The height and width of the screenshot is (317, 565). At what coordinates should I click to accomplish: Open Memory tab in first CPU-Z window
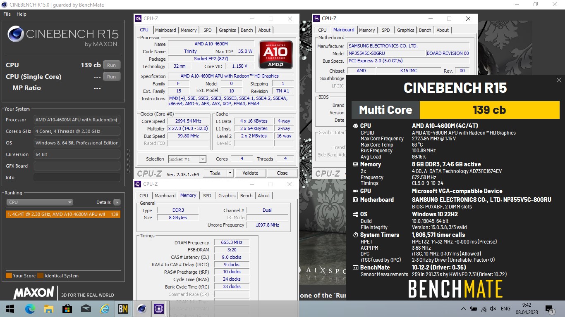point(189,30)
